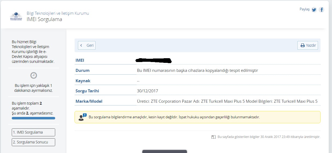Click the 'yaklaşık 1 dakikanızı' sidebar text
Viewport: 332px width, 153px height.
pyautogui.click(x=33, y=88)
